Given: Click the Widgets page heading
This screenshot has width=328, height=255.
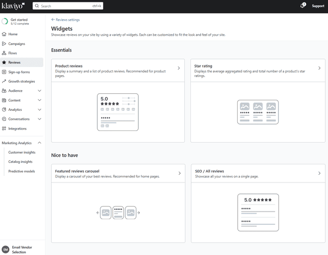Looking at the screenshot, I should tap(62, 29).
